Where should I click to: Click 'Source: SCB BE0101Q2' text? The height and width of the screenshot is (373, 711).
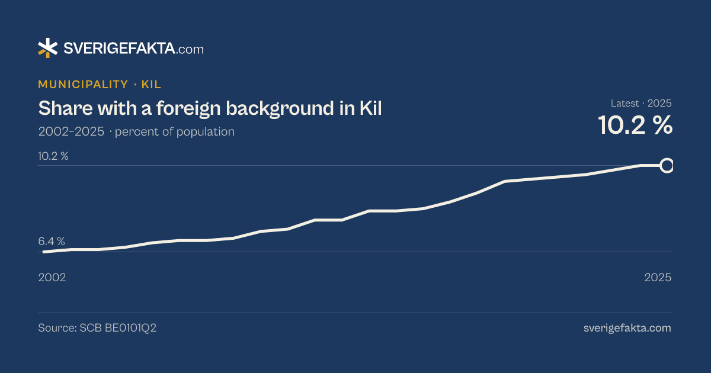pos(97,328)
